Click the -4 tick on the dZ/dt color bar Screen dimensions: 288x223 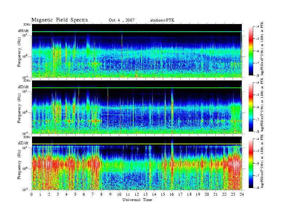click(x=257, y=139)
